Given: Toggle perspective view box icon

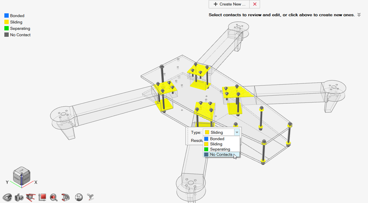Looking at the screenshot, I should (x=31, y=197).
